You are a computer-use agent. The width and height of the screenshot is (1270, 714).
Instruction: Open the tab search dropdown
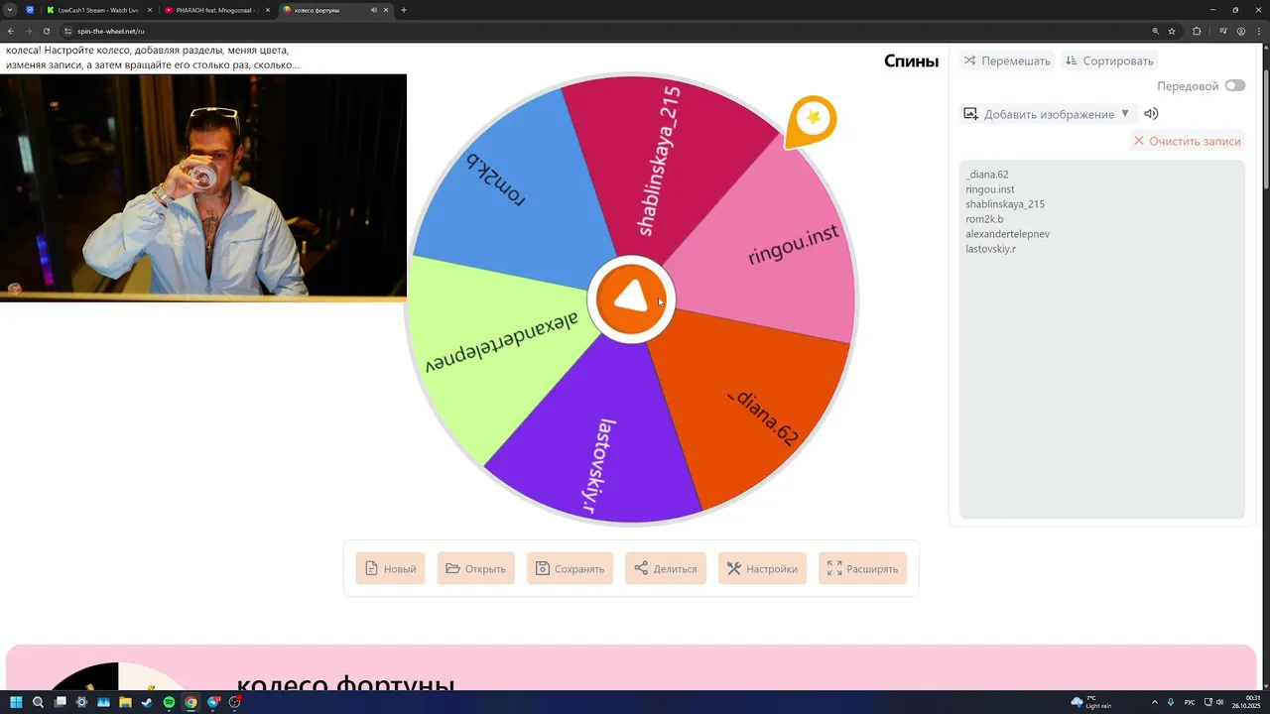point(10,10)
